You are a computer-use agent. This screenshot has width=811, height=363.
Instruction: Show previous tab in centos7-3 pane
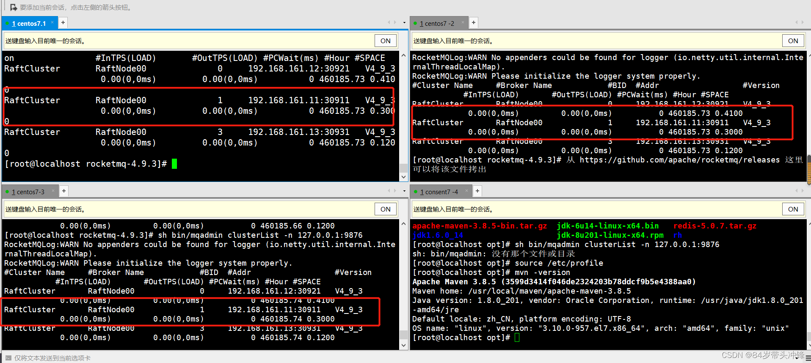389,191
